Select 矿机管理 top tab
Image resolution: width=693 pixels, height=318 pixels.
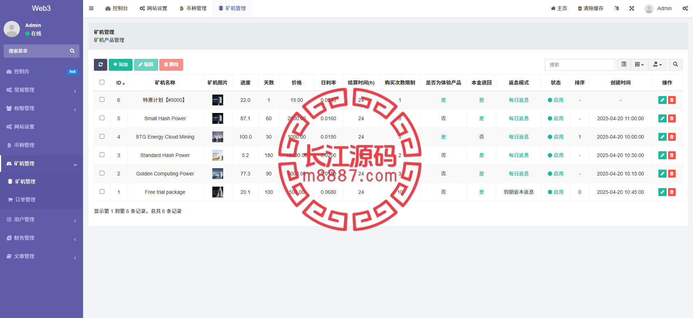point(232,8)
